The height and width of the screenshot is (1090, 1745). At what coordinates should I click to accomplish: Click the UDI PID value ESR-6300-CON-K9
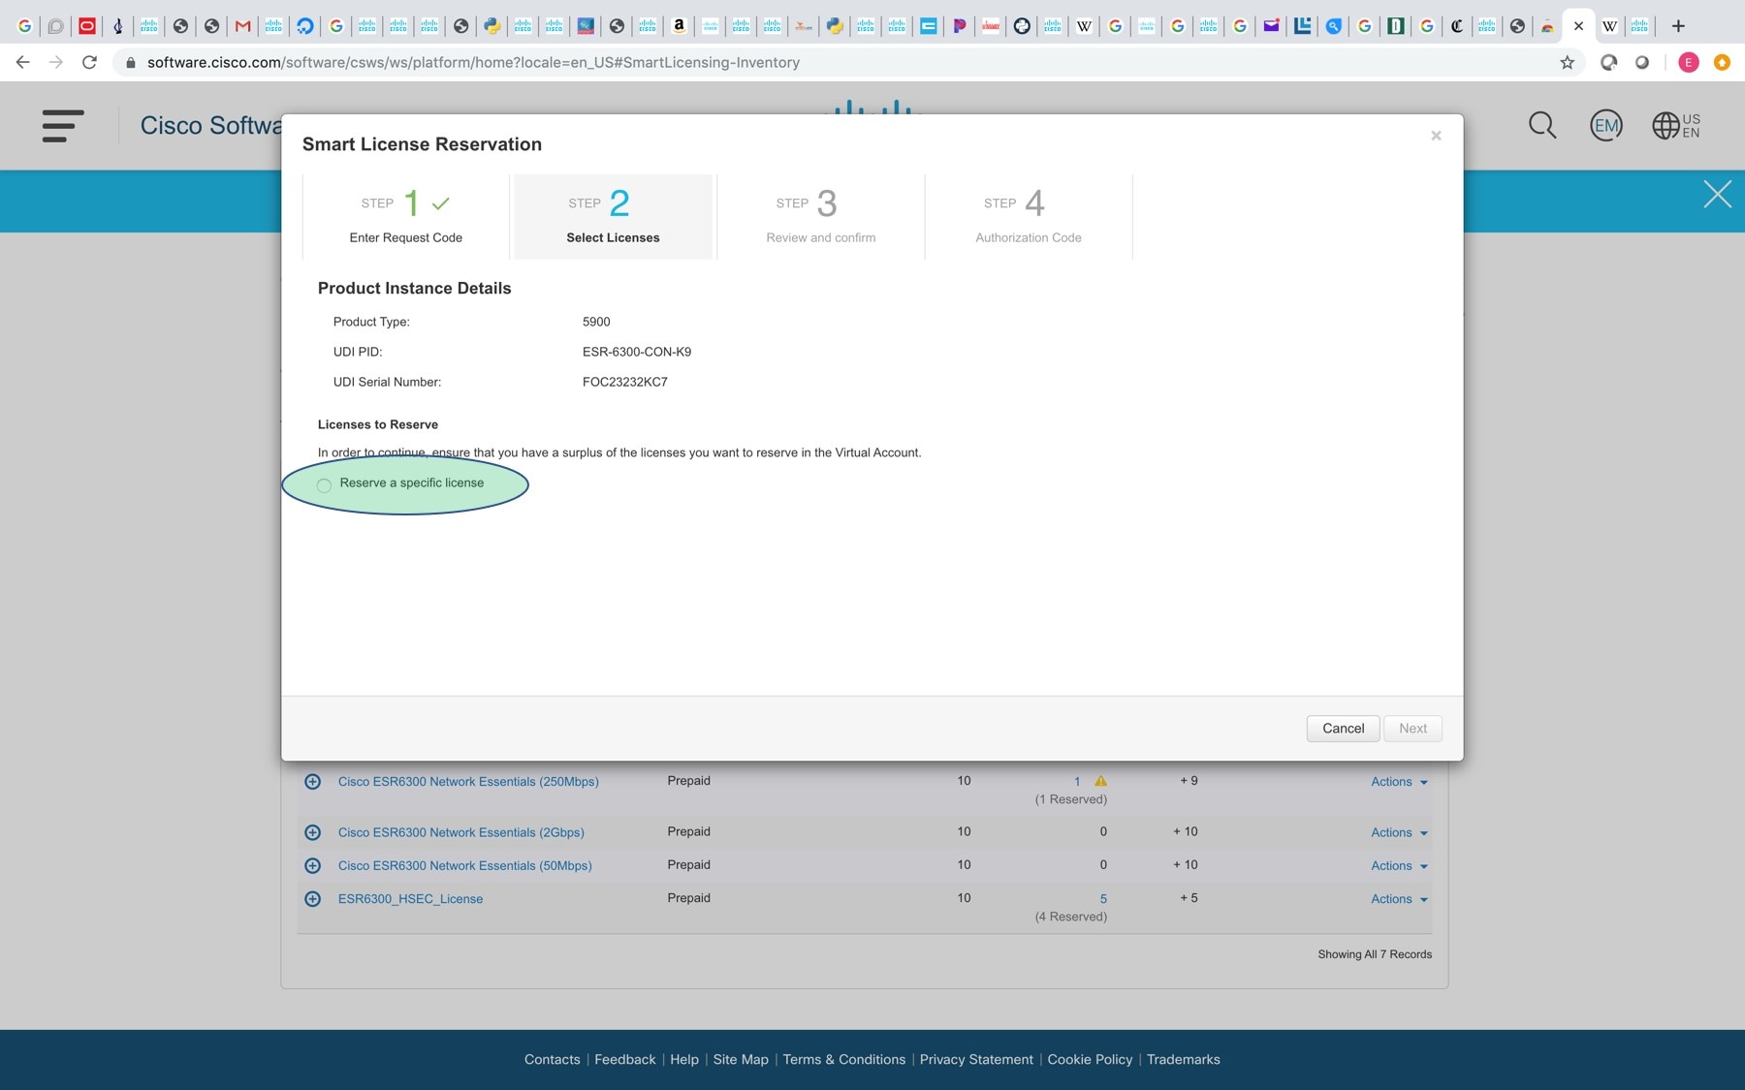point(637,352)
